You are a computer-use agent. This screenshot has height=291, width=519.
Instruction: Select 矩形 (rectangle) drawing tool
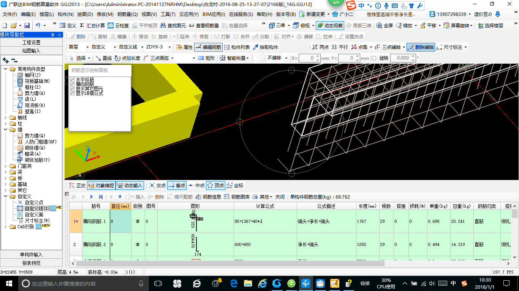pyautogui.click(x=206, y=58)
